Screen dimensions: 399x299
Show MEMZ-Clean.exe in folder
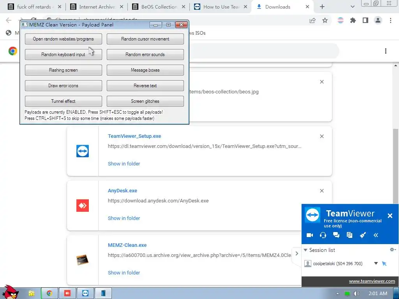coord(124,273)
